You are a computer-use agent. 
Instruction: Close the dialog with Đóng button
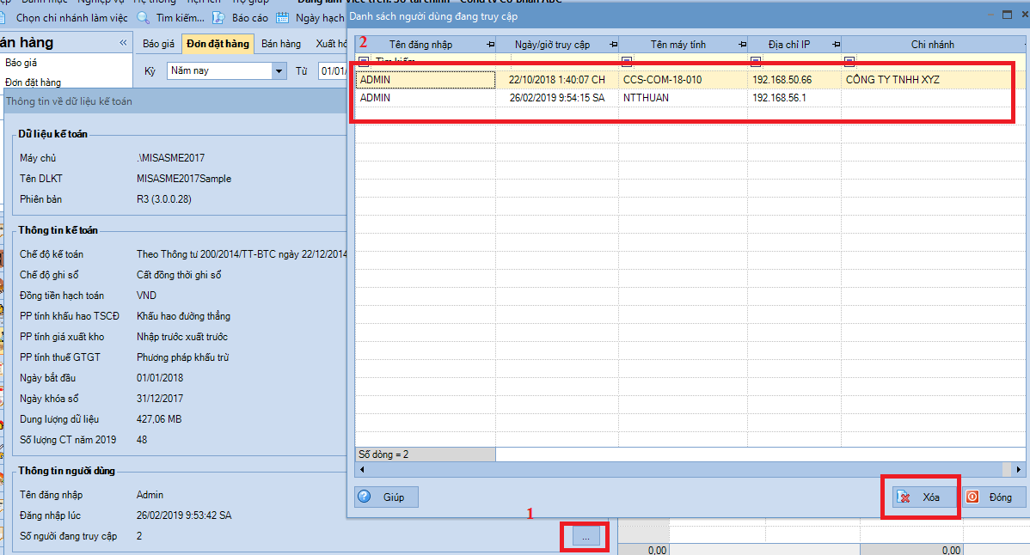pyautogui.click(x=994, y=497)
